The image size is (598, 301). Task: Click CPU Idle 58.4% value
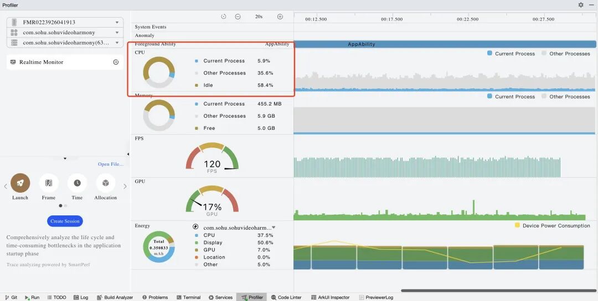[265, 85]
